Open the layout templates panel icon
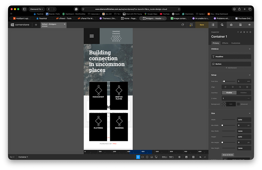This screenshot has height=170, width=262. tap(241, 25)
